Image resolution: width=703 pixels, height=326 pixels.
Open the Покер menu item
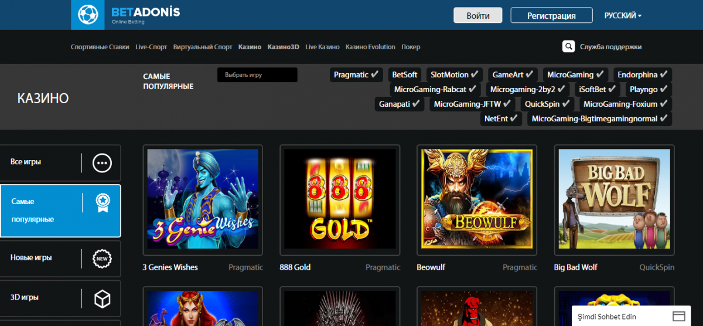411,47
